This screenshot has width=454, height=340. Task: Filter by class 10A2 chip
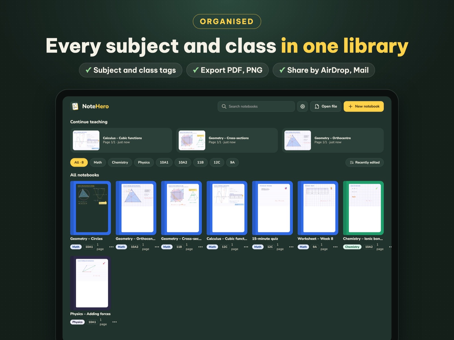pos(183,162)
